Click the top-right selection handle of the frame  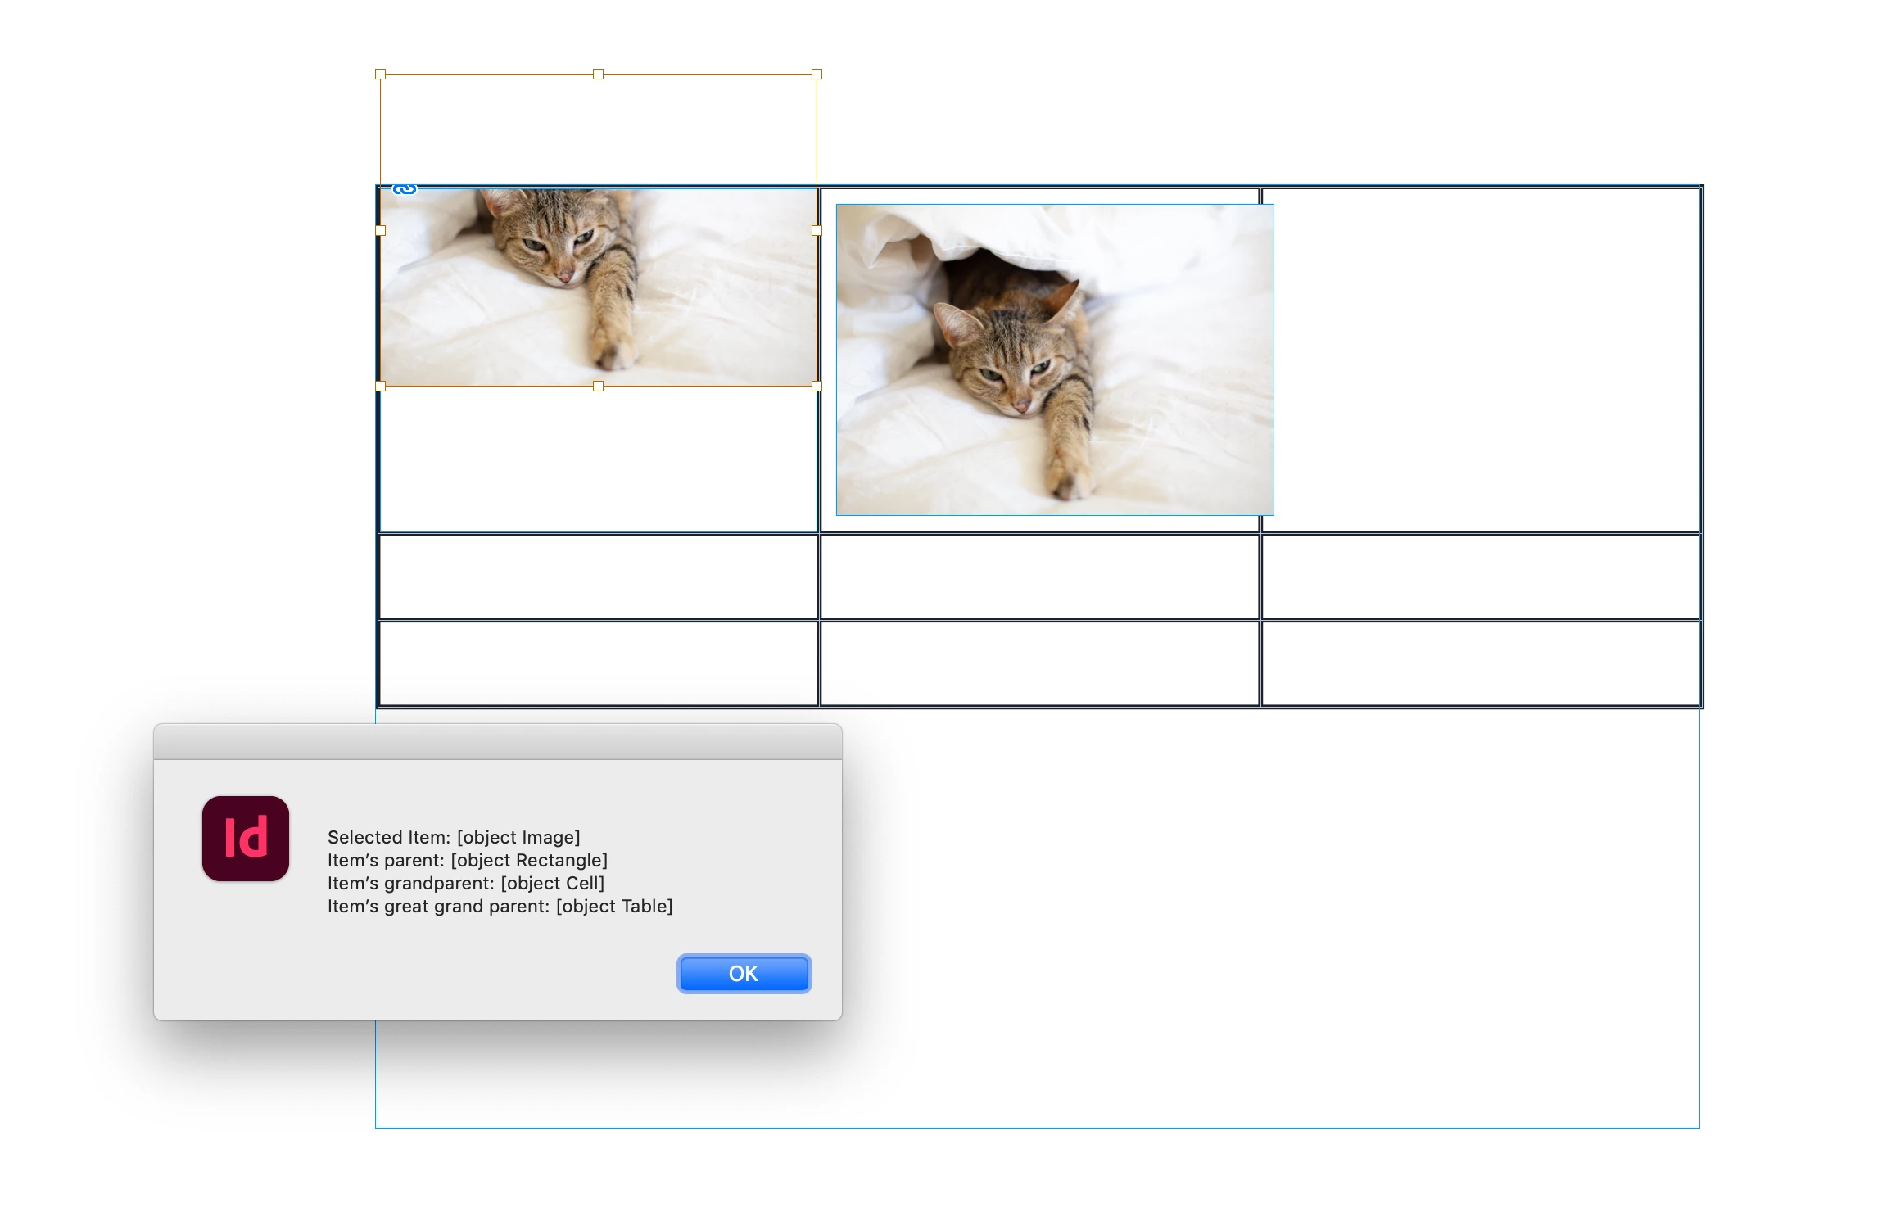(817, 75)
